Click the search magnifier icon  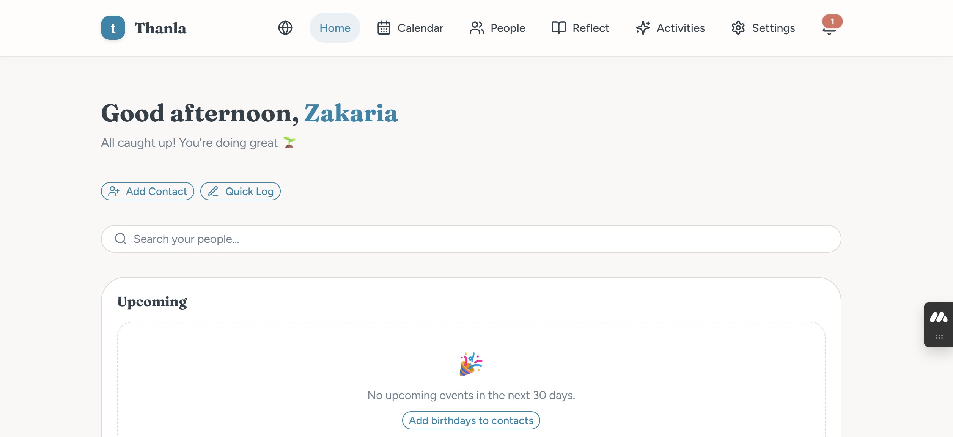(x=121, y=239)
